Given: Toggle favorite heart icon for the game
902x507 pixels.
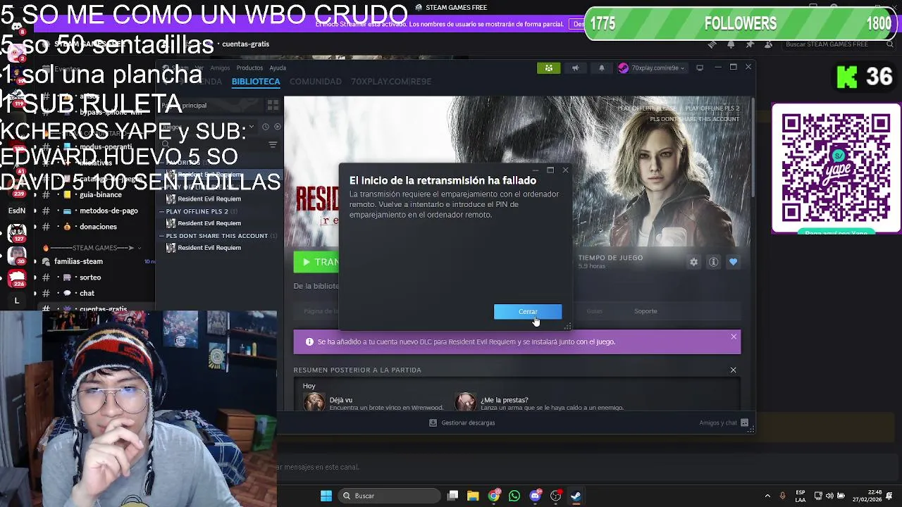Looking at the screenshot, I should [x=733, y=262].
